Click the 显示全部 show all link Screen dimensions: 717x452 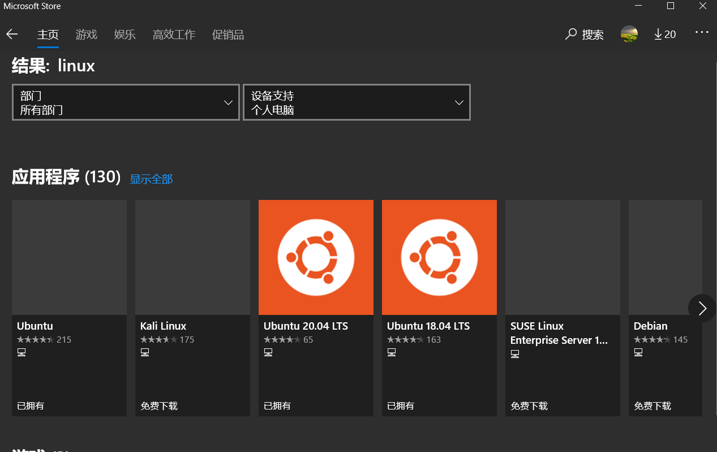[x=151, y=178]
